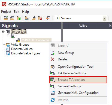Click the orange arrow exit toolbar icon
Image resolution: width=112 pixels, height=105 pixels.
(x=48, y=18)
